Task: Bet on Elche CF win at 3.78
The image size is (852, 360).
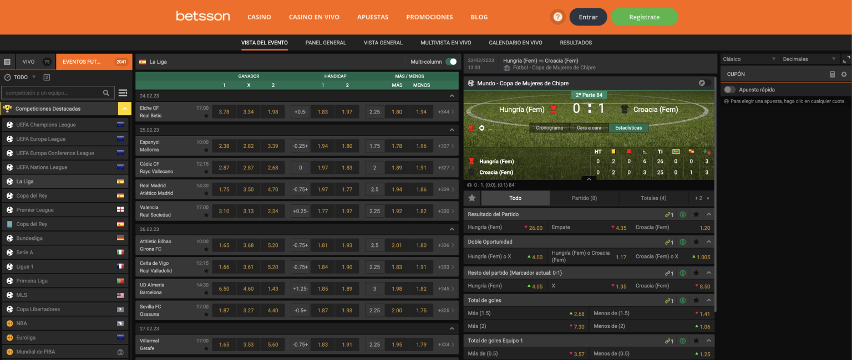Action: 224,112
